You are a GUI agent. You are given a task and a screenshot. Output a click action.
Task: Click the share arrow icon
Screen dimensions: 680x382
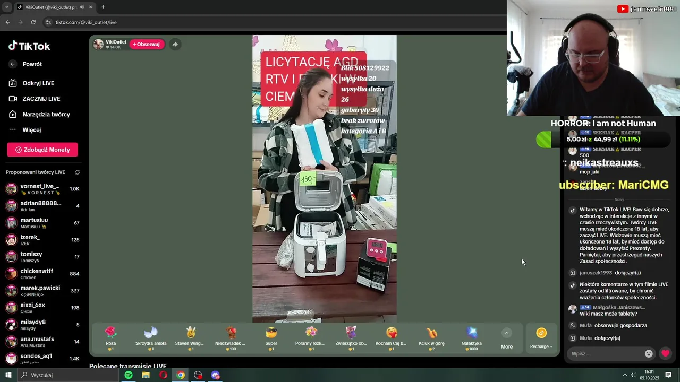click(x=175, y=45)
